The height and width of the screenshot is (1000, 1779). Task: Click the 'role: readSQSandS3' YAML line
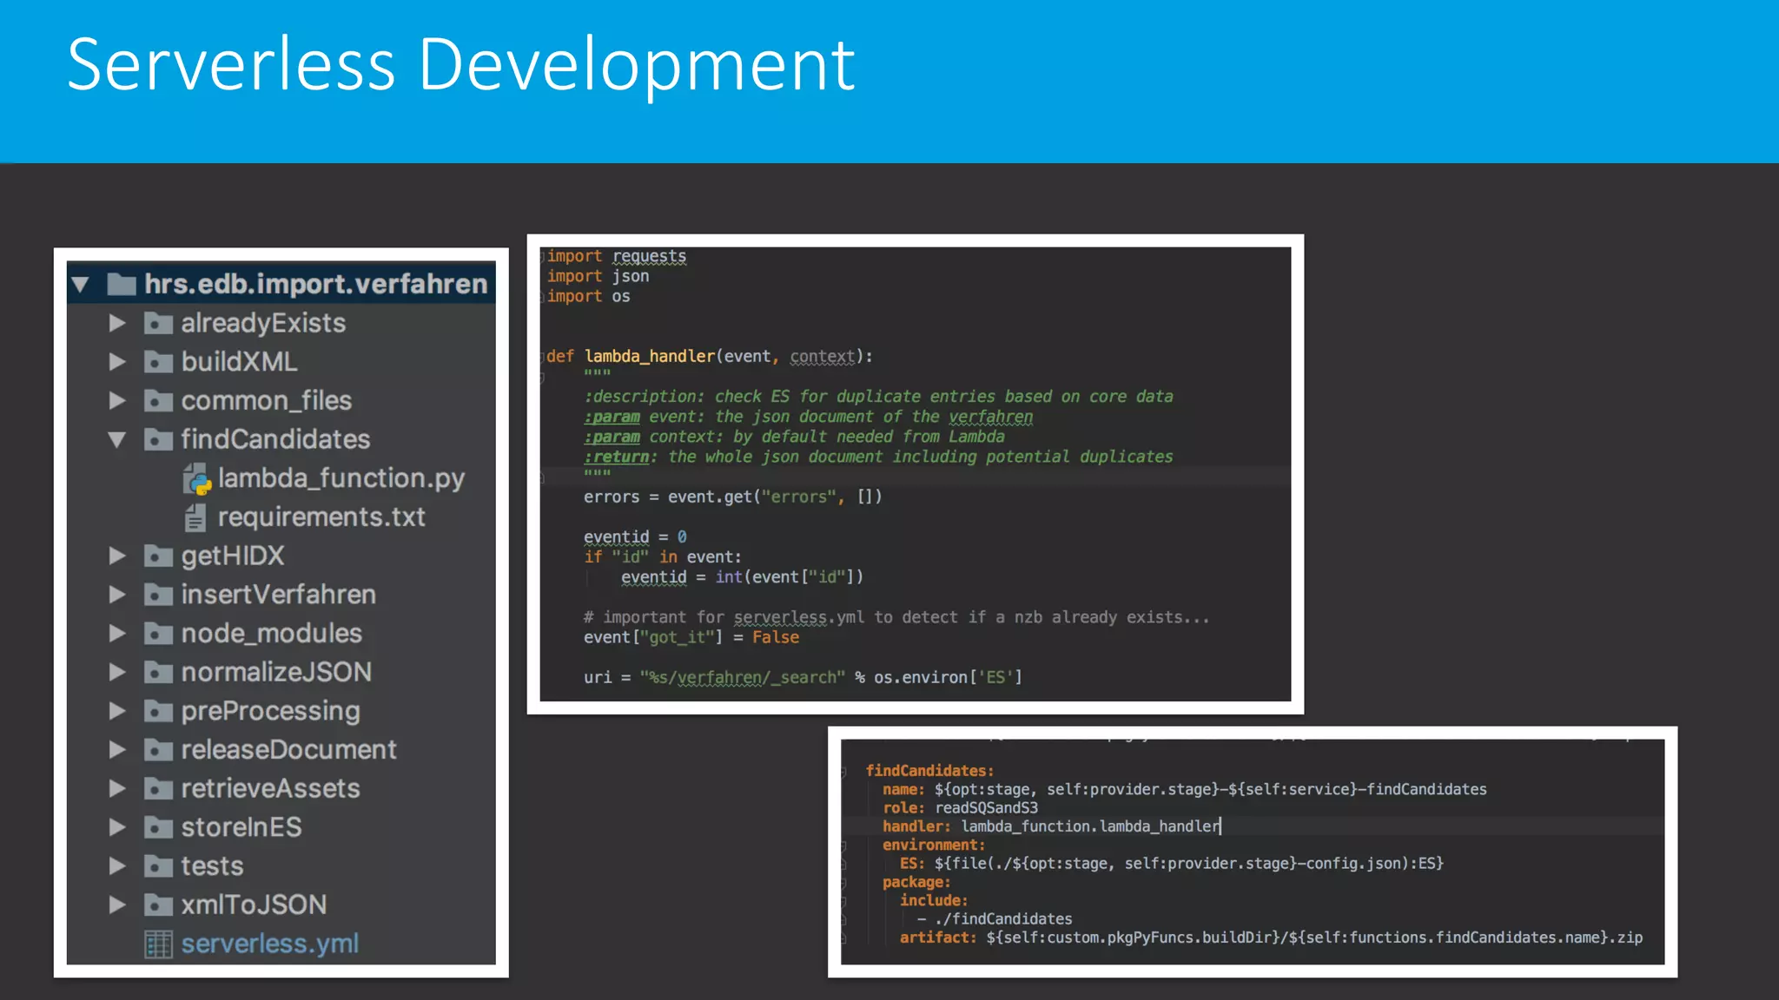(x=960, y=807)
